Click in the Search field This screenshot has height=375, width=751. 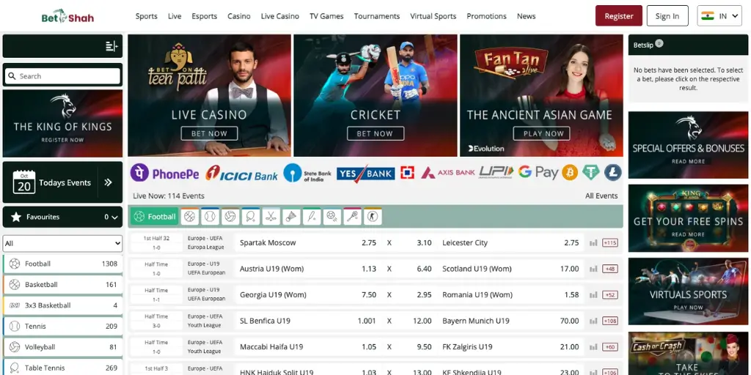tap(63, 76)
